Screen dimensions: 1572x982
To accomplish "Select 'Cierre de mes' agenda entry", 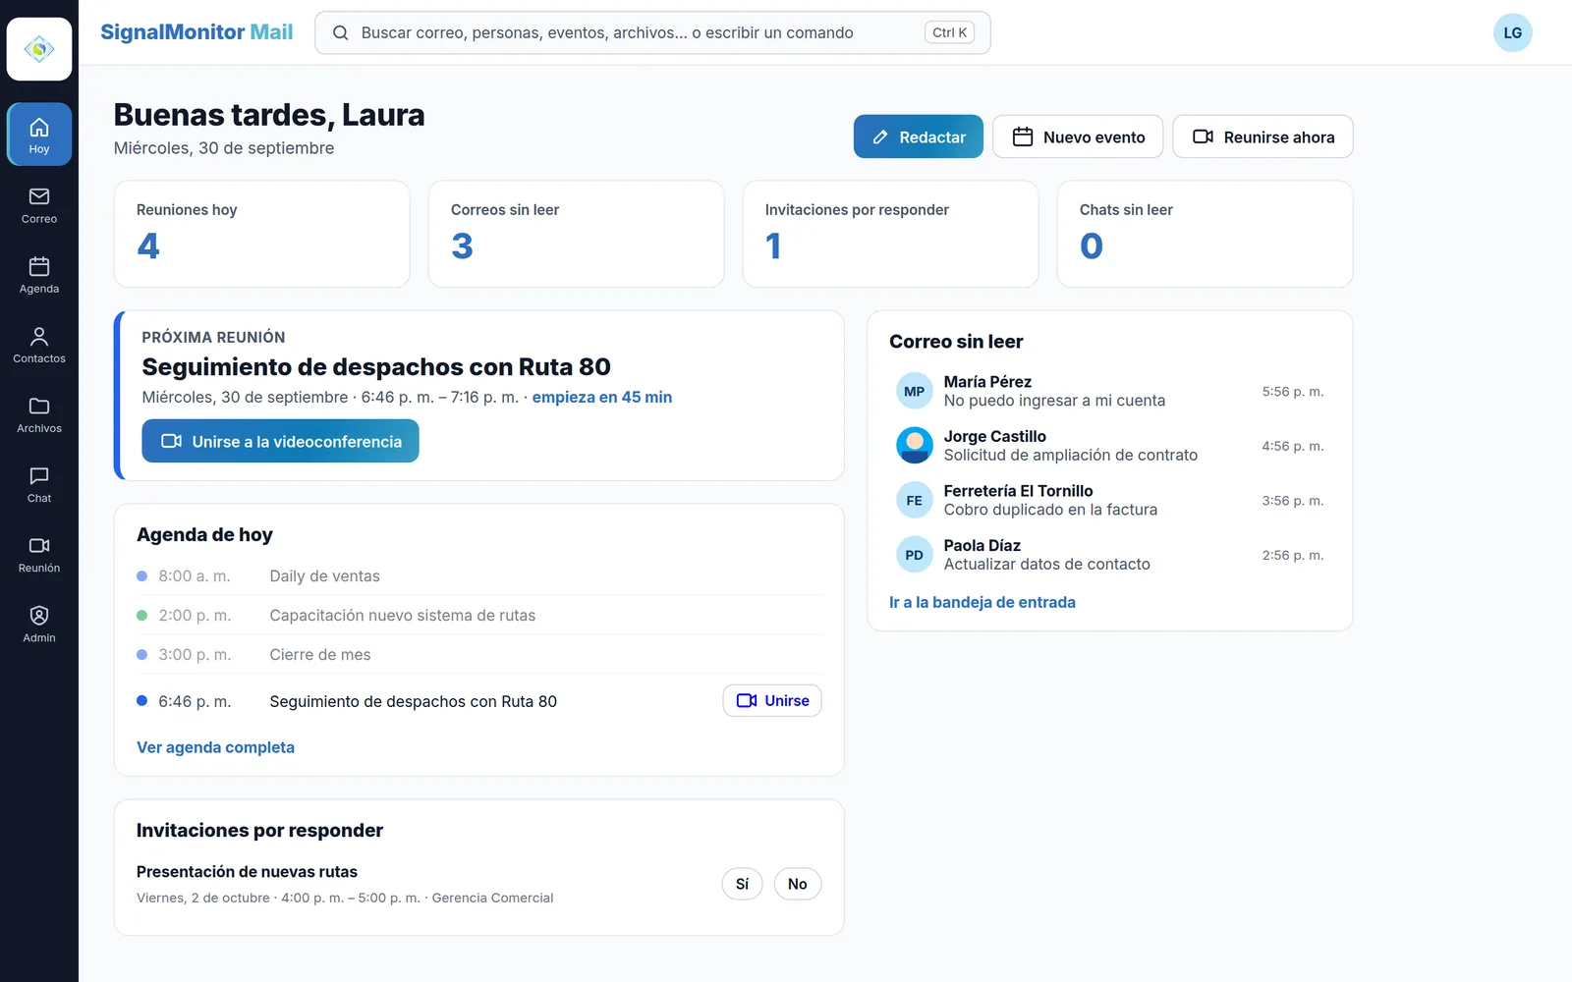I will click(x=479, y=655).
